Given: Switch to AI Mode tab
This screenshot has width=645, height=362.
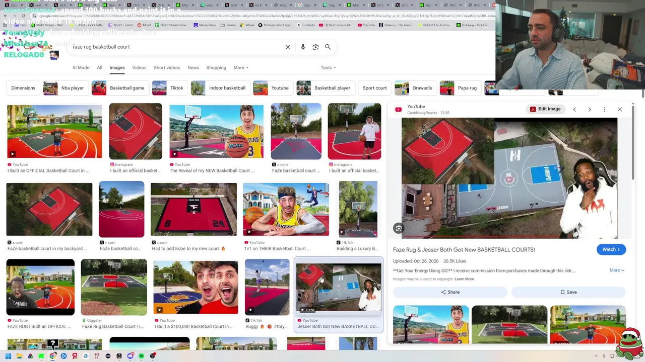Looking at the screenshot, I should (x=81, y=67).
